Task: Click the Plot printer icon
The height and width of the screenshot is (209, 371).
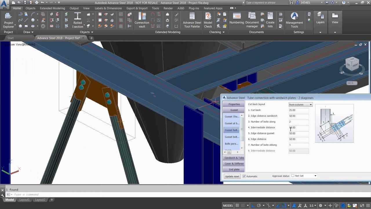Action: [x=37, y=3]
